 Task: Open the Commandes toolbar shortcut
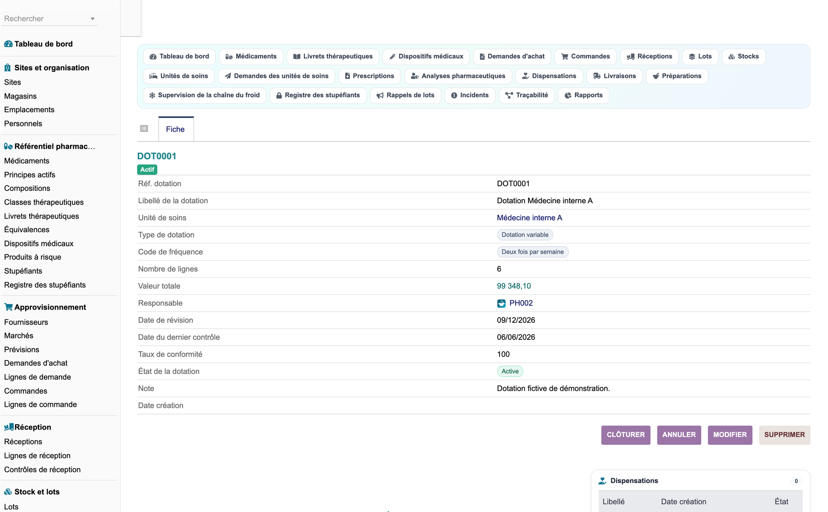click(585, 57)
